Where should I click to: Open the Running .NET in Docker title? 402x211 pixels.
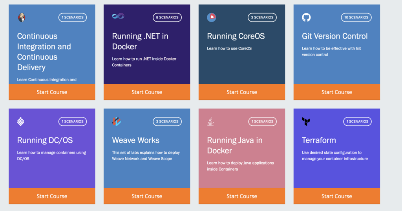tap(140, 41)
